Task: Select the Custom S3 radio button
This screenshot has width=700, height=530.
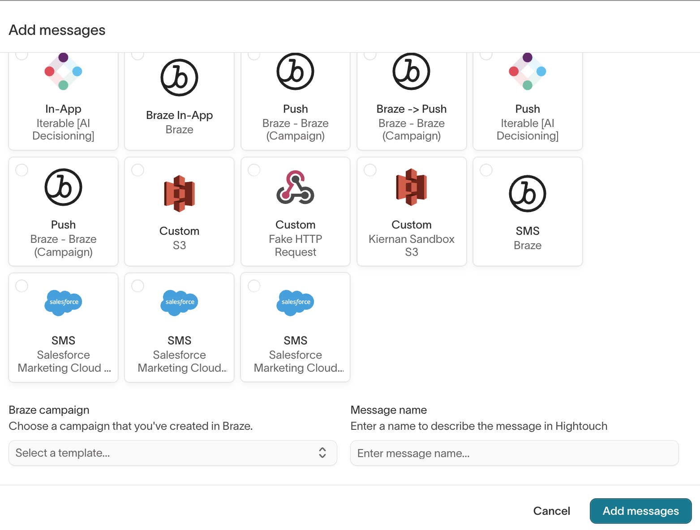Action: [x=137, y=170]
